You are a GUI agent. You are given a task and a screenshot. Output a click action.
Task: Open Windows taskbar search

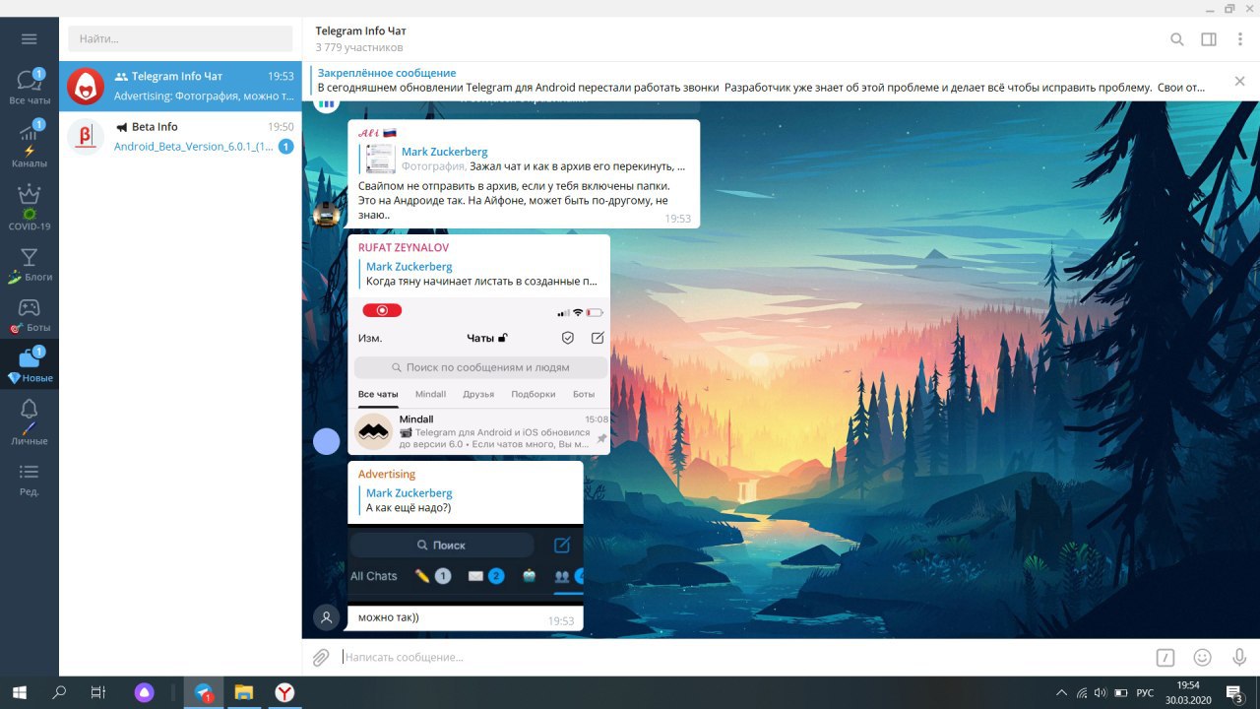click(59, 693)
